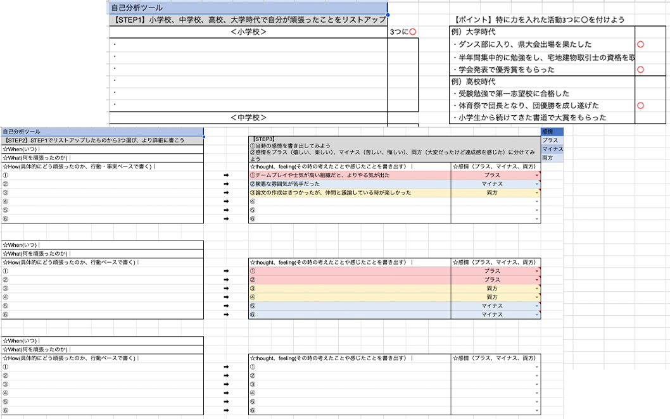Click the red circle beside the 学会発表 entry
Image resolution: width=670 pixels, height=419 pixels.
pos(640,70)
